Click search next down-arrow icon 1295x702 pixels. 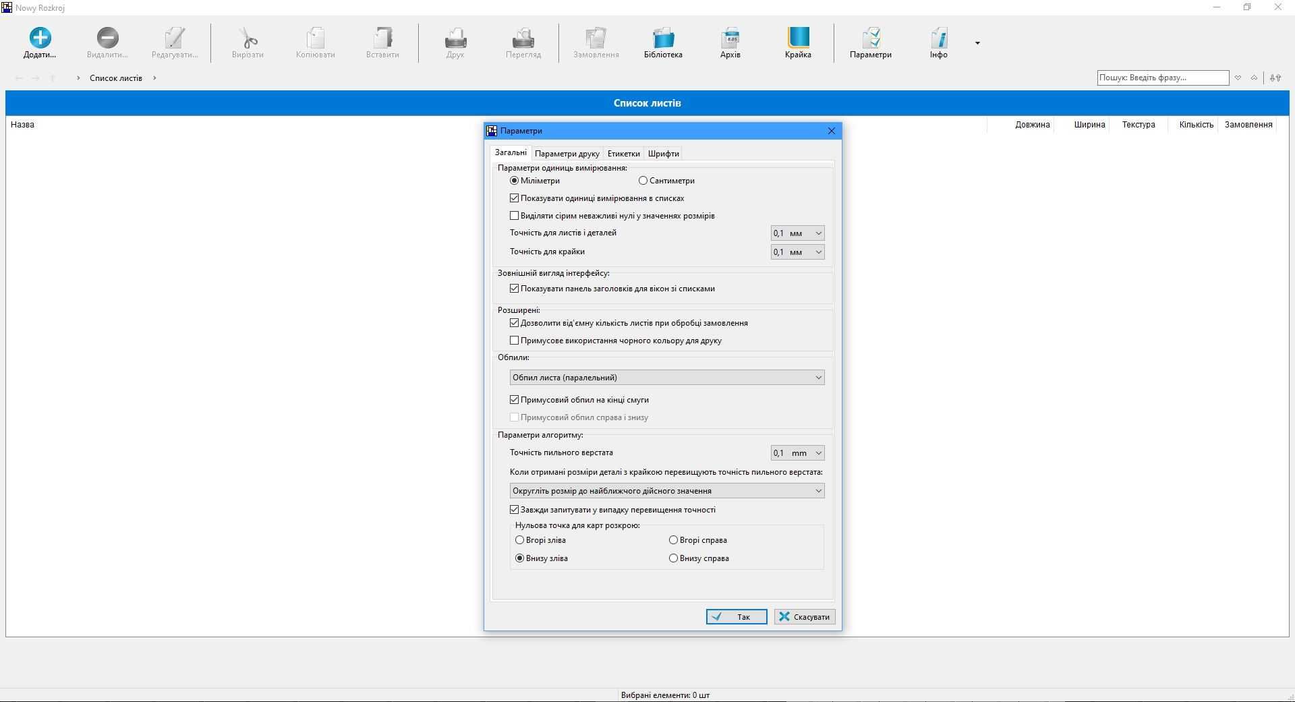click(x=1238, y=78)
